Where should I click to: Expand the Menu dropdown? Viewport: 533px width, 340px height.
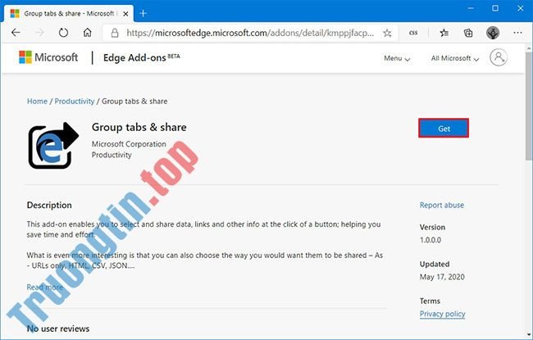pyautogui.click(x=397, y=58)
